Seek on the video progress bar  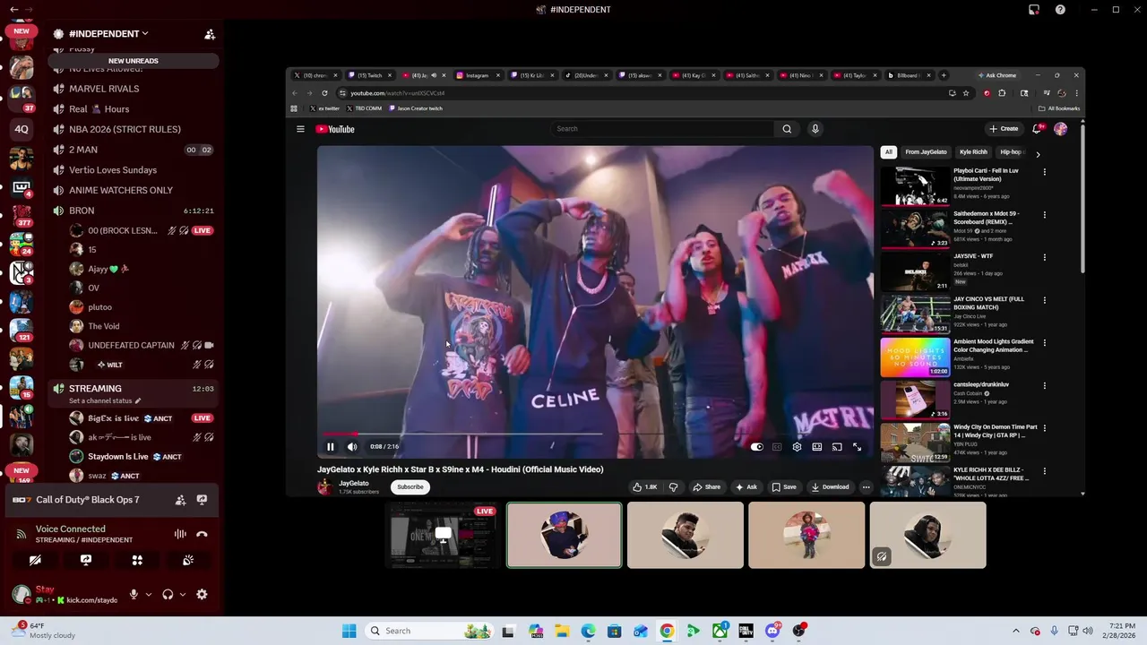[x=594, y=434]
